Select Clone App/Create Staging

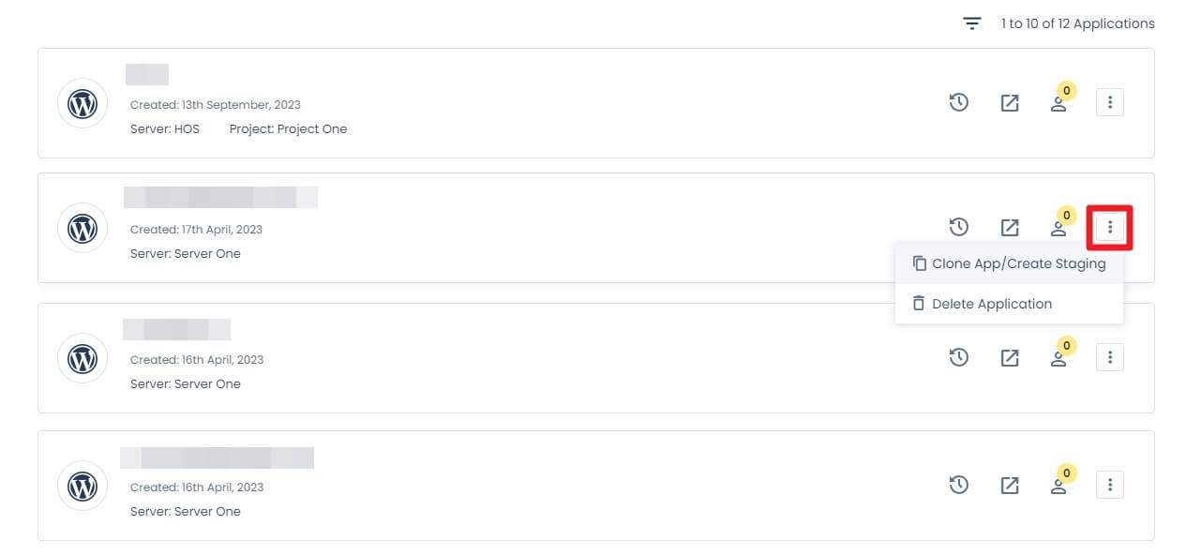click(x=1009, y=263)
